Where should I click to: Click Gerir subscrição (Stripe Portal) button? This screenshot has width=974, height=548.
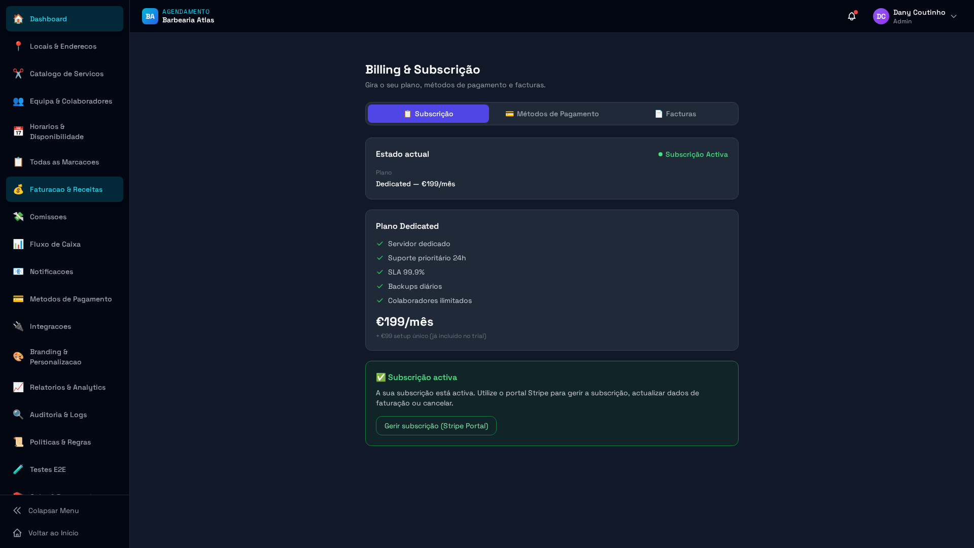tap(436, 426)
